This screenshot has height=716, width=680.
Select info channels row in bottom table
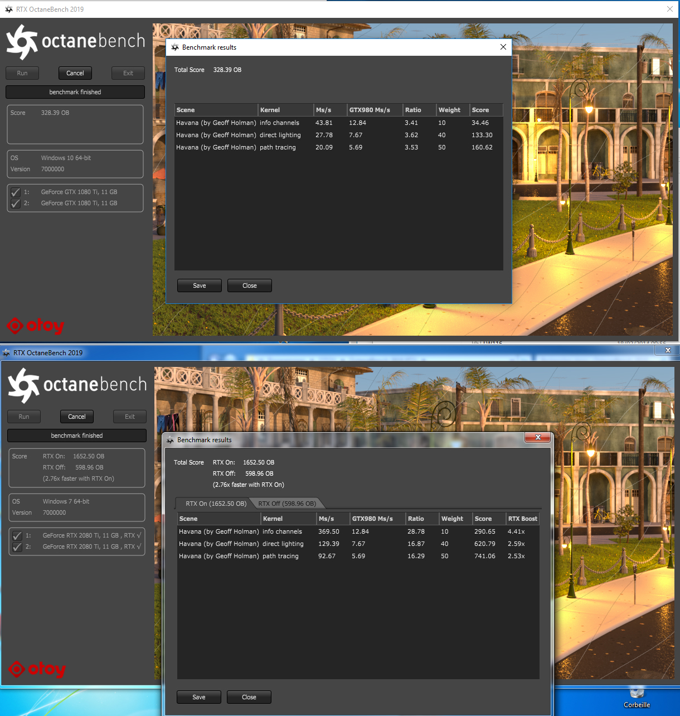pos(358,531)
